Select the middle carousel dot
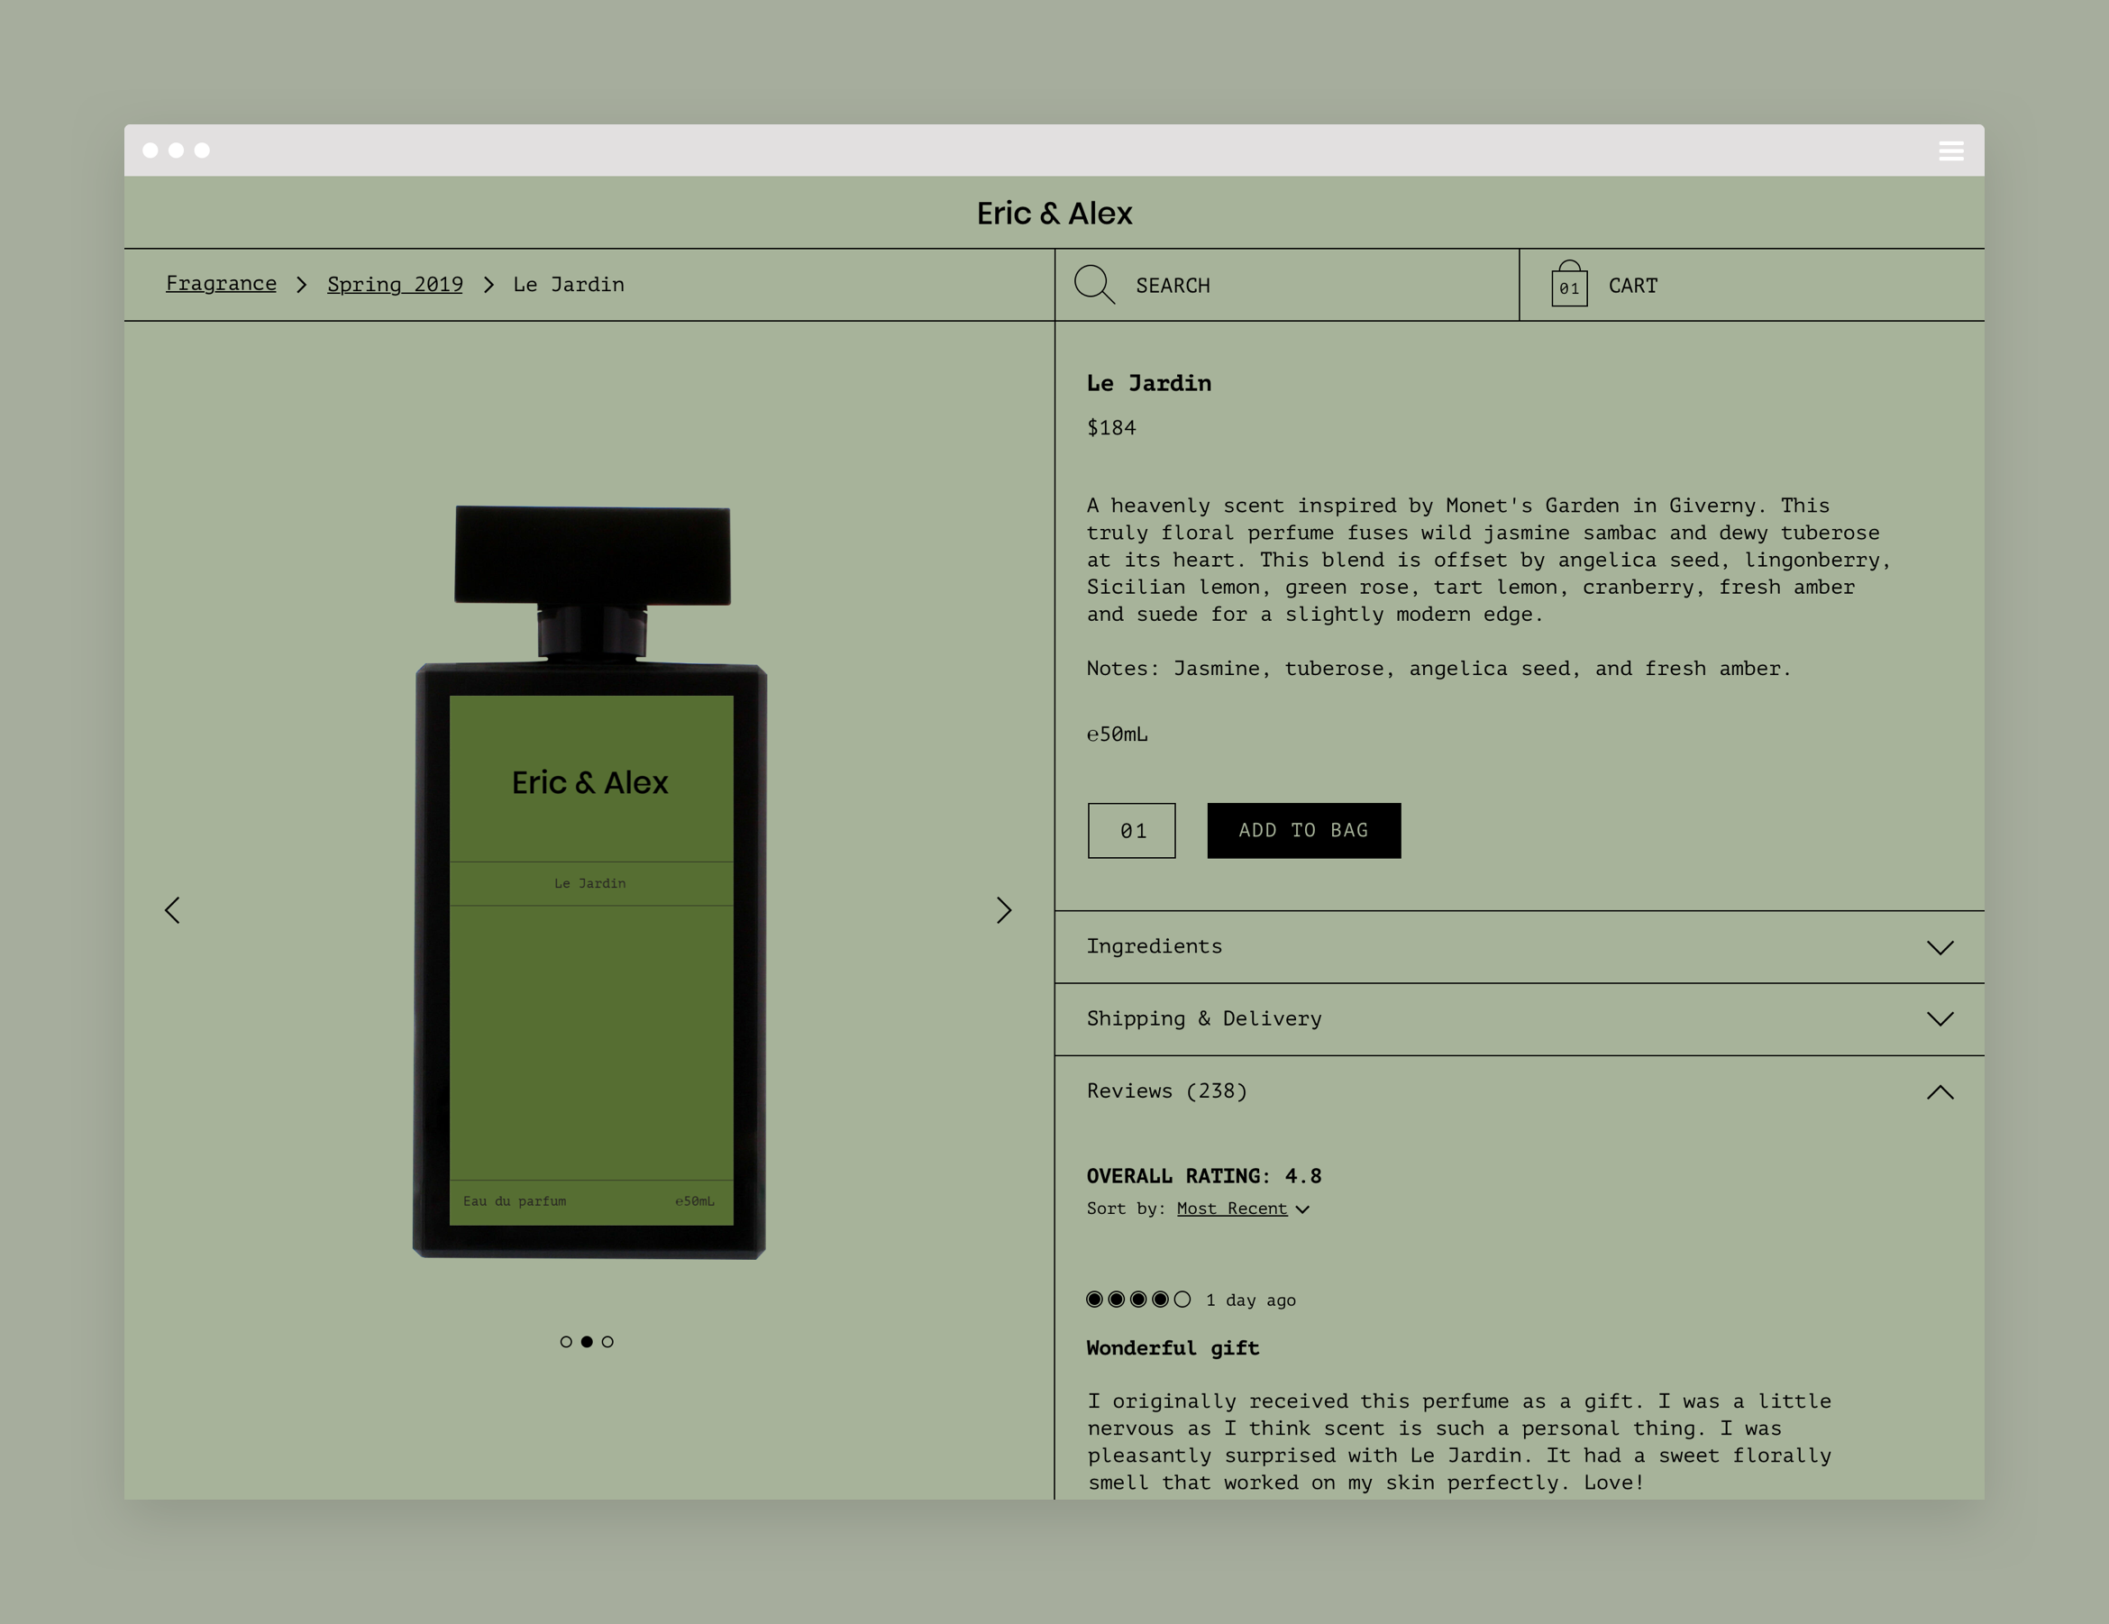The height and width of the screenshot is (1624, 2109). pos(586,1342)
